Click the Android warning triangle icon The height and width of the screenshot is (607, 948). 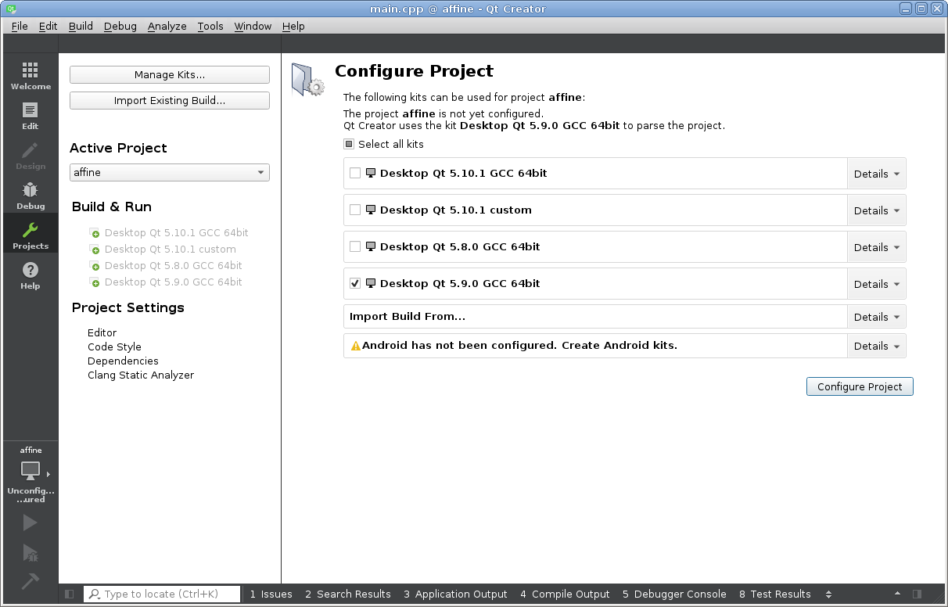(x=356, y=346)
